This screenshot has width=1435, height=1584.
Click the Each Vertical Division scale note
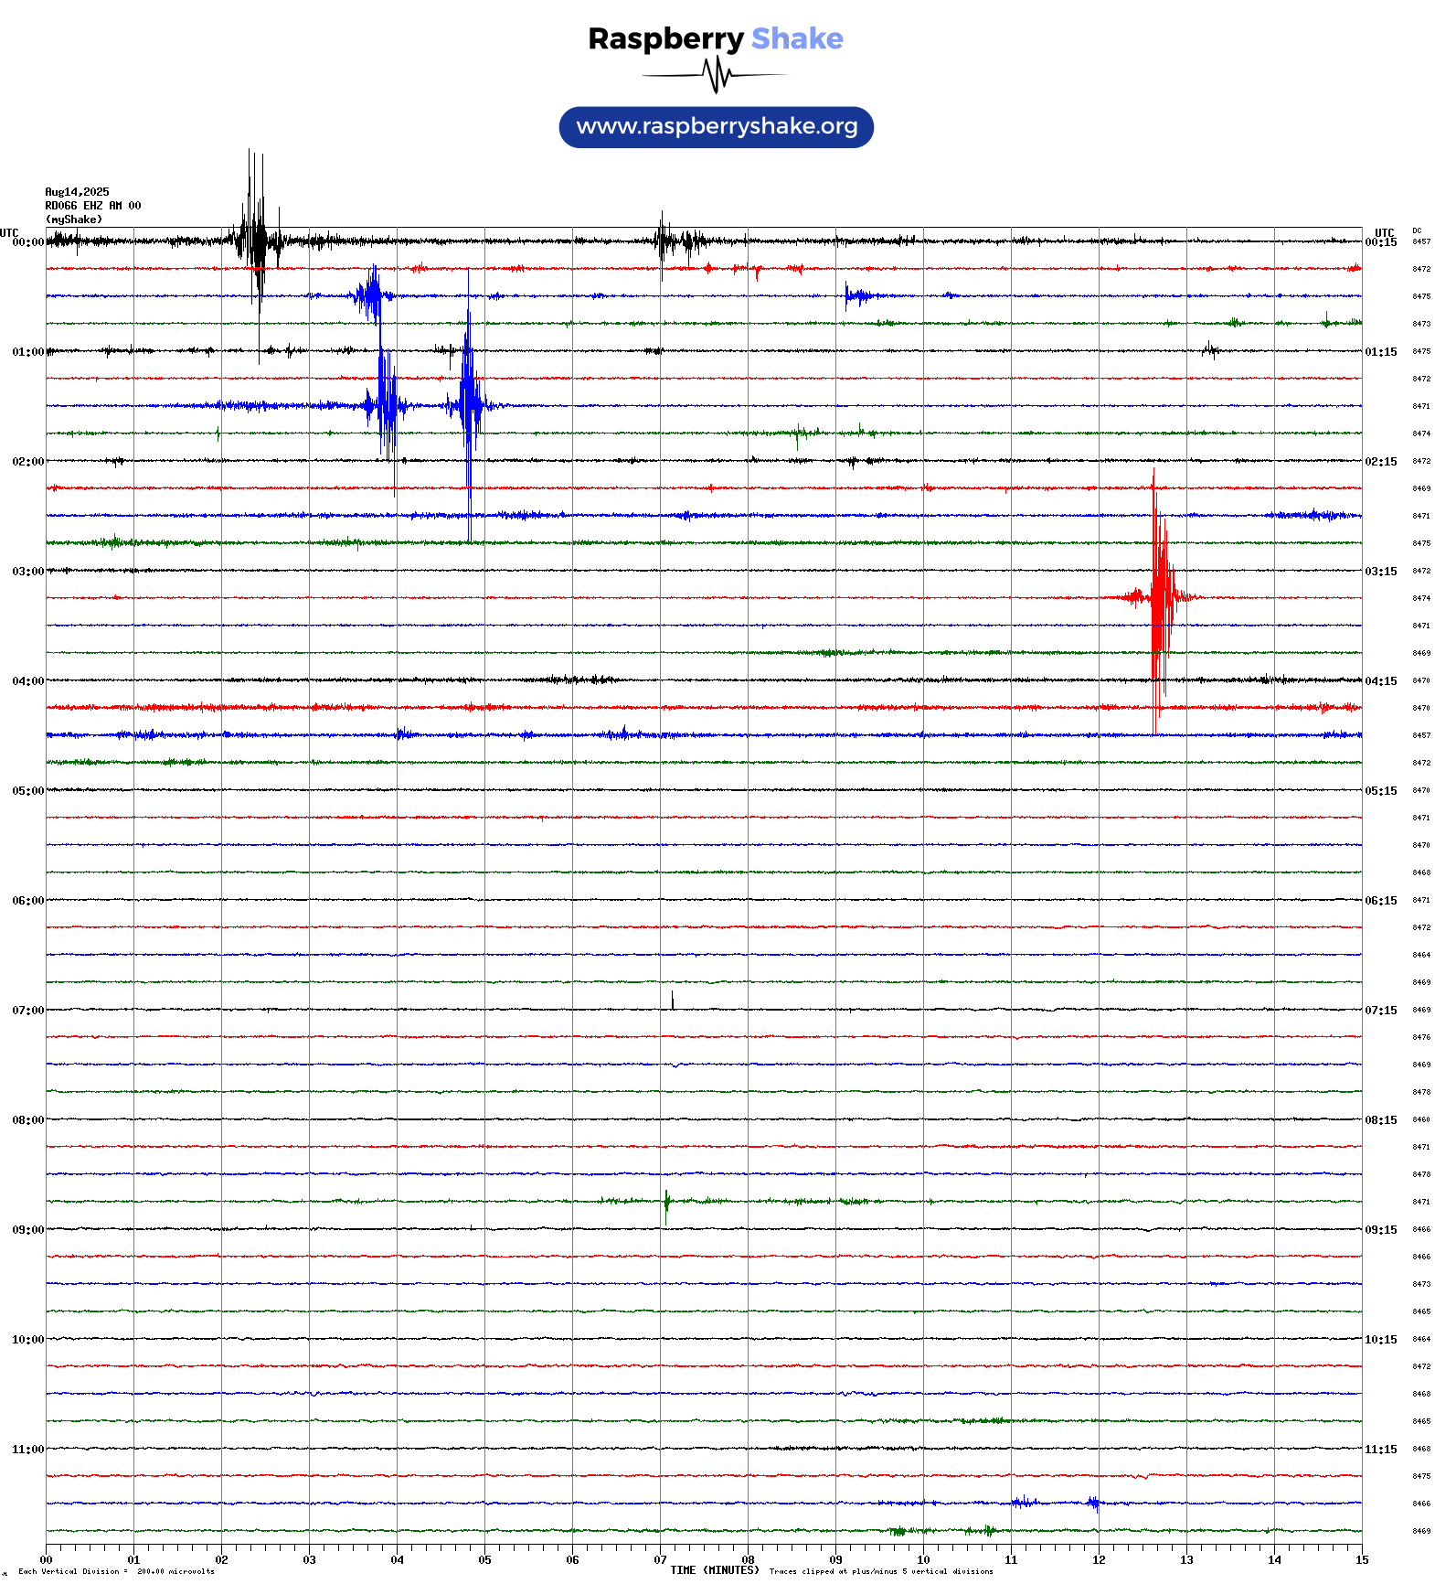[116, 1571]
